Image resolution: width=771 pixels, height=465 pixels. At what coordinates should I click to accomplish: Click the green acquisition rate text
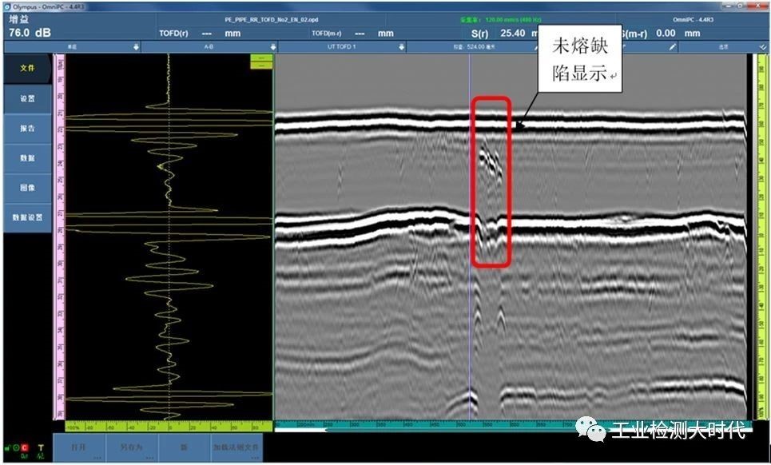pos(501,20)
